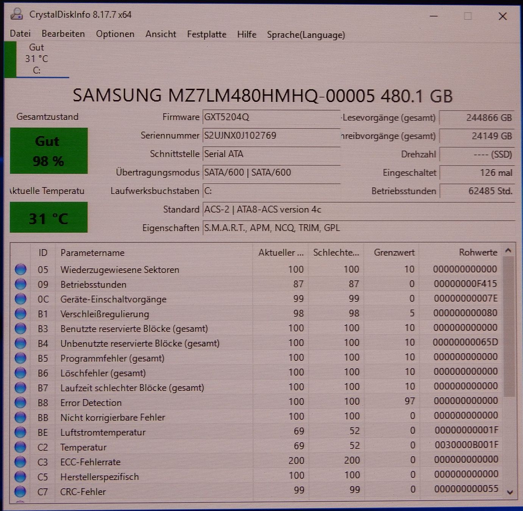Click status orb of Luftstromtemperatur row
523x511 pixels.
click(x=20, y=432)
